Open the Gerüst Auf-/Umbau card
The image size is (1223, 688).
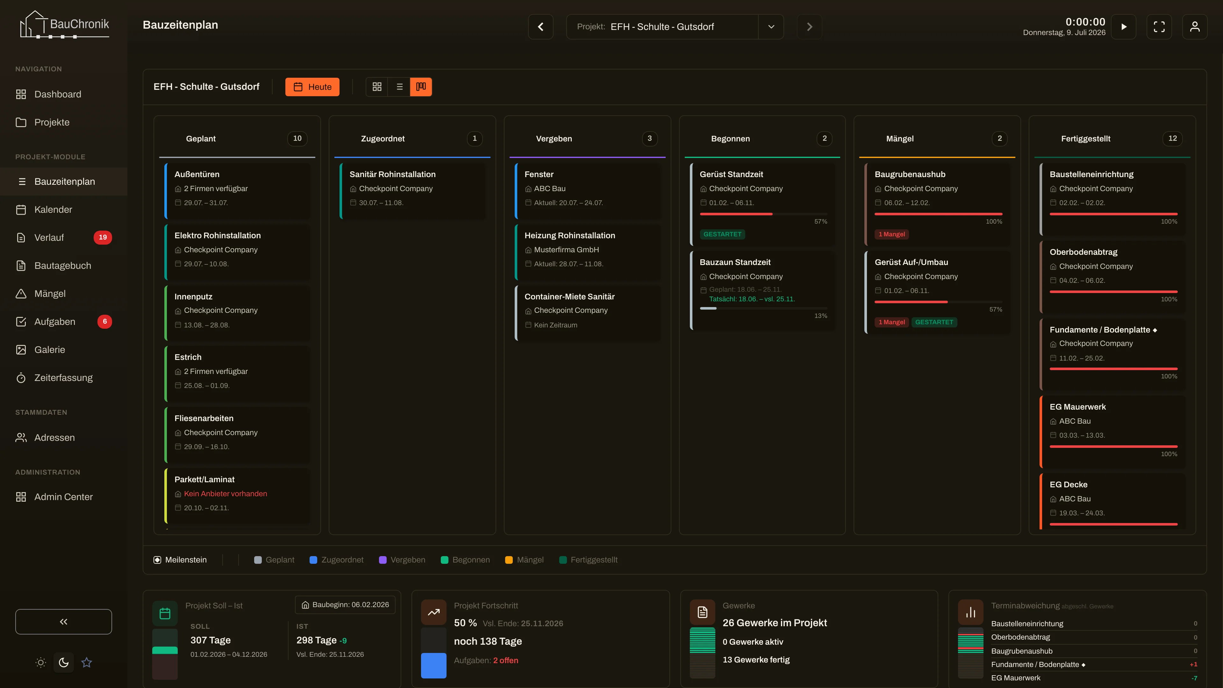coord(938,292)
